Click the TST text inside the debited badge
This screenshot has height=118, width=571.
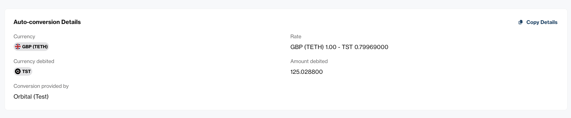26,71
